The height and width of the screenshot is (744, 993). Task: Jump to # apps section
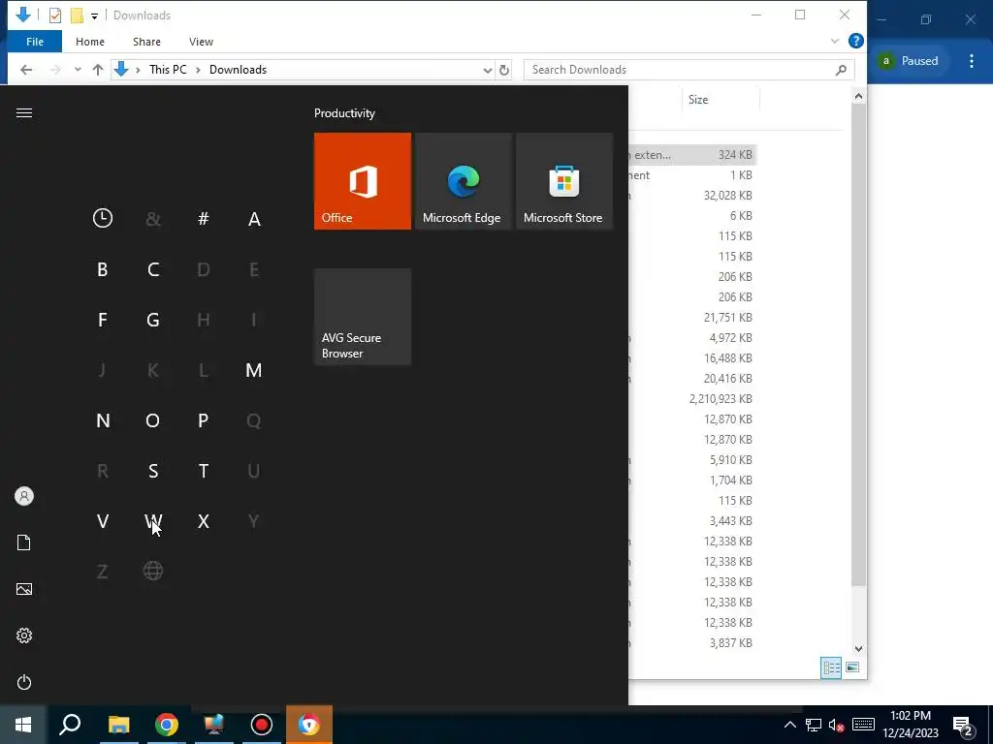204,218
